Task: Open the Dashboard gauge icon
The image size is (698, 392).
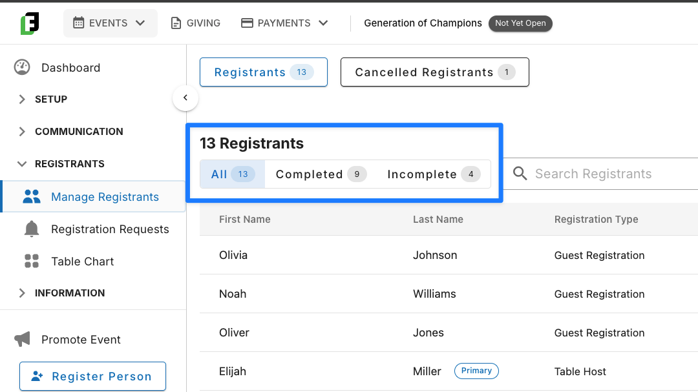Action: coord(22,67)
